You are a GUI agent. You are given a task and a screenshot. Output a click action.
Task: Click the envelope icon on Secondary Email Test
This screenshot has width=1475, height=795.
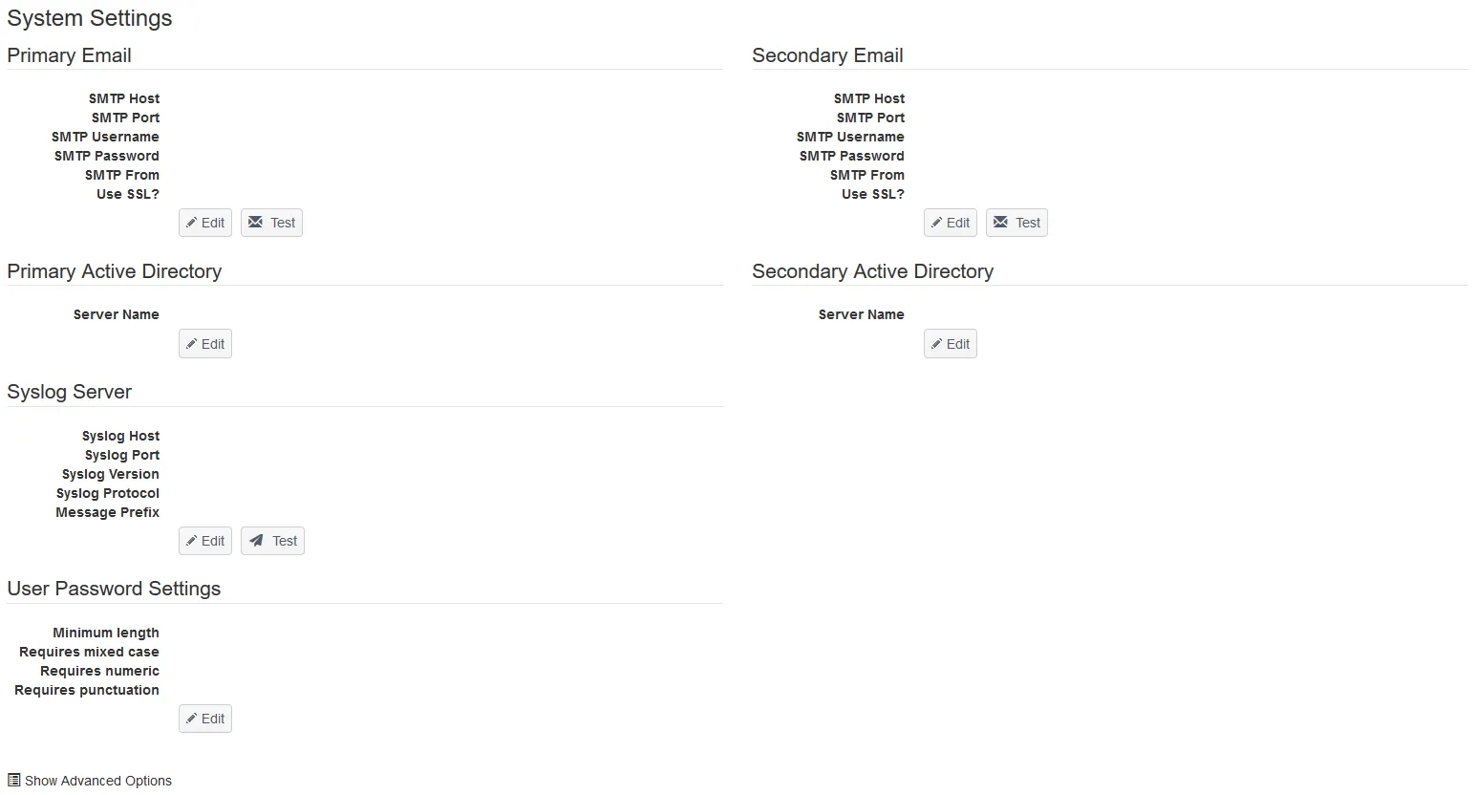point(1000,222)
